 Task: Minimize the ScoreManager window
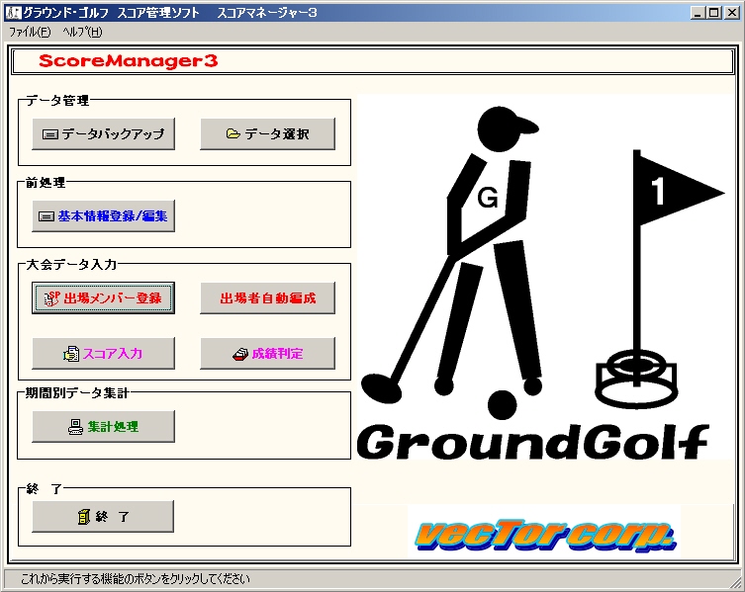coord(698,13)
